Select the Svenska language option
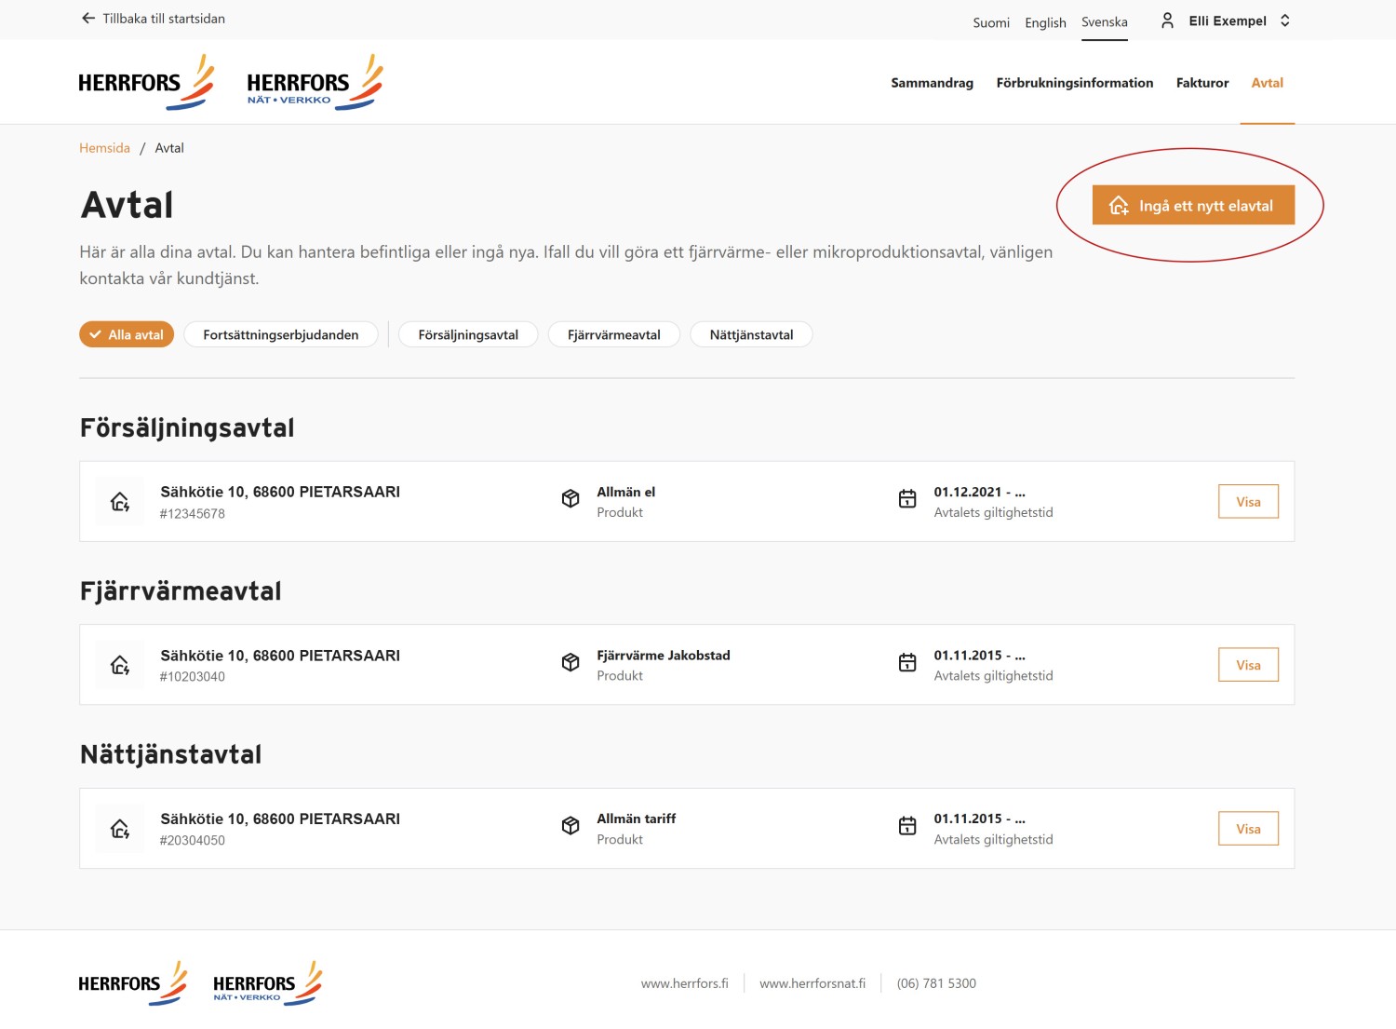1396x1029 pixels. pos(1105,22)
